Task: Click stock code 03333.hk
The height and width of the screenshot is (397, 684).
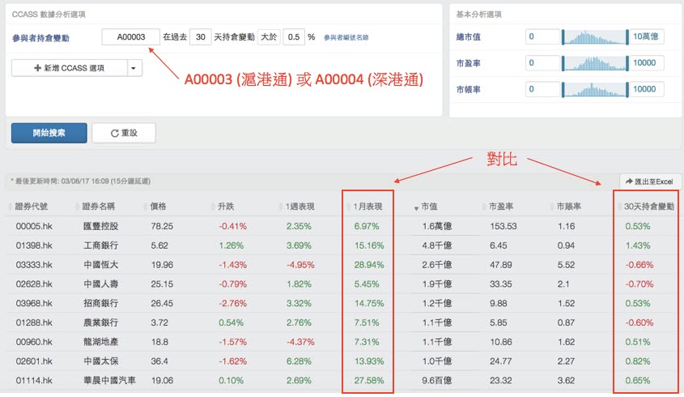Action: tap(34, 265)
